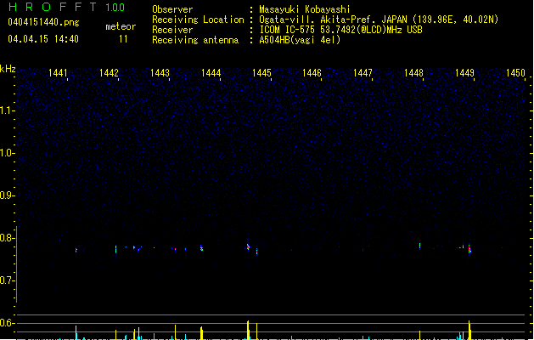Click the Receiving antenna field label
This screenshot has height=340, width=534.
[x=195, y=40]
